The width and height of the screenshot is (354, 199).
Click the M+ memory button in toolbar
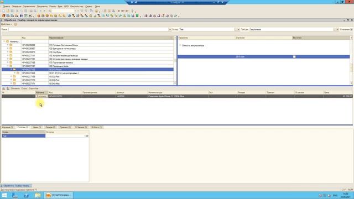pos(123,11)
